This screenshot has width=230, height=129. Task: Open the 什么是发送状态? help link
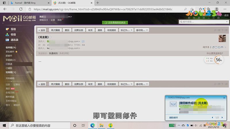point(215,53)
